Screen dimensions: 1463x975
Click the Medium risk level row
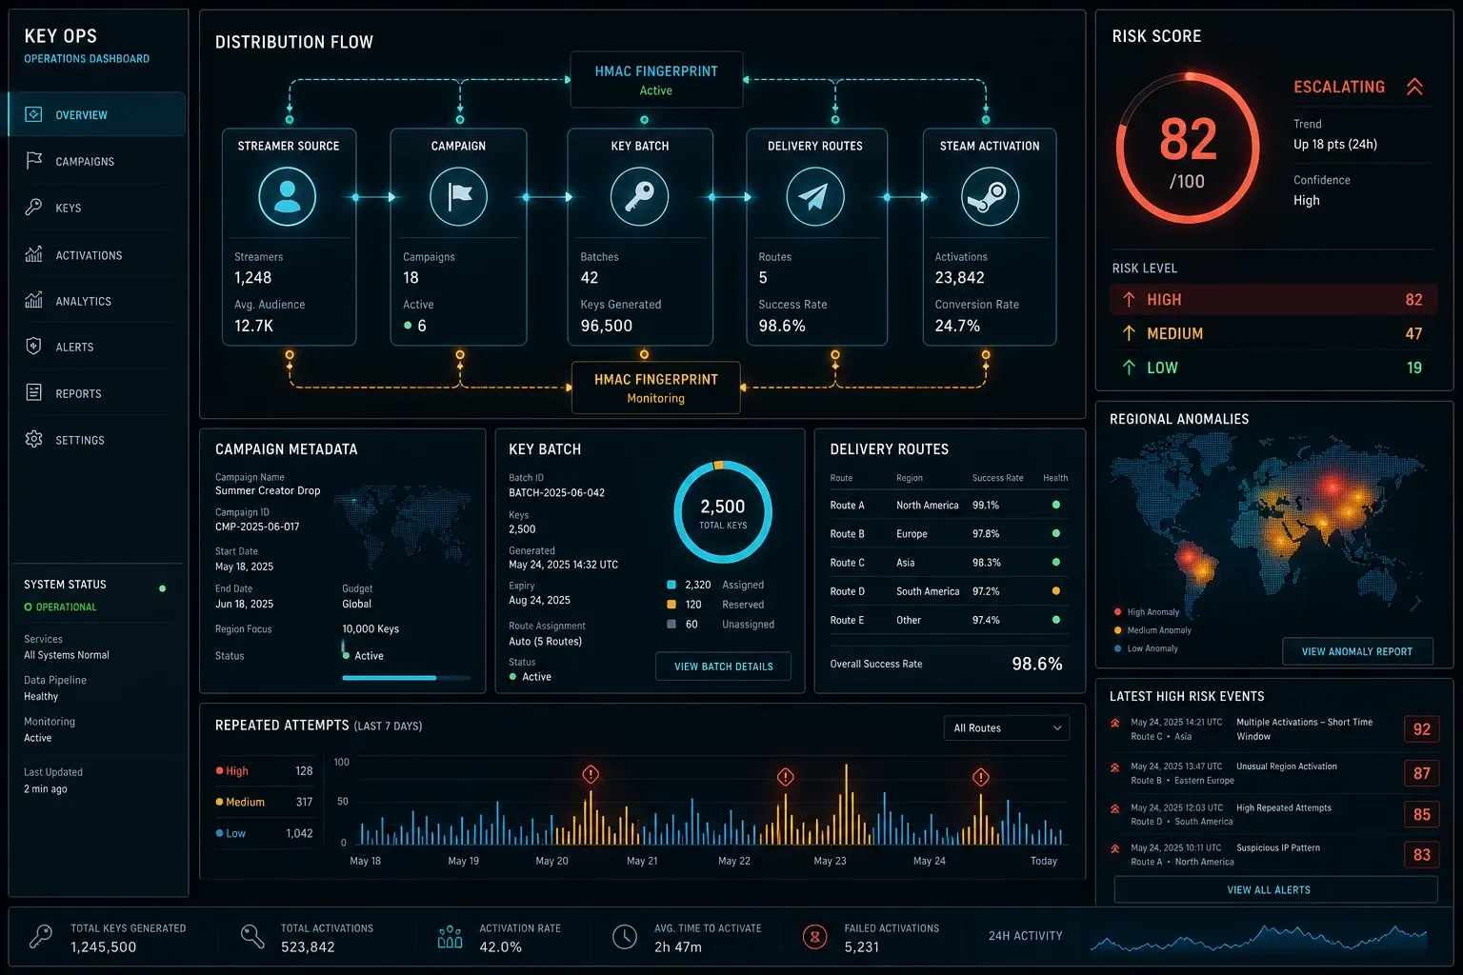(1273, 333)
